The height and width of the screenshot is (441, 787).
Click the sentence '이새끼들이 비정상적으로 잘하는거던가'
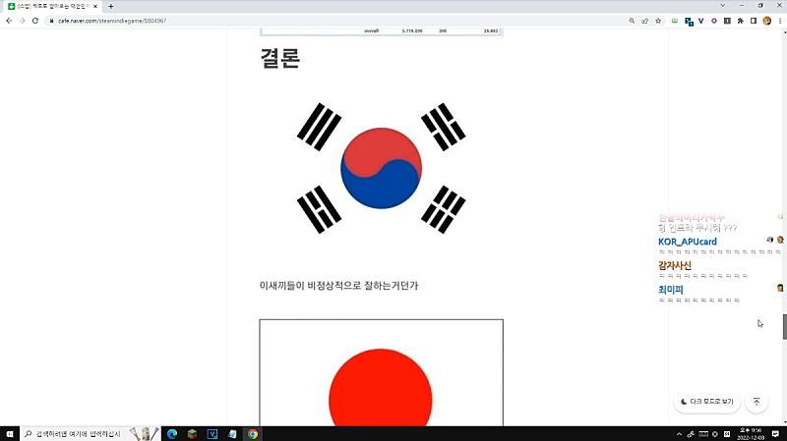(x=338, y=285)
